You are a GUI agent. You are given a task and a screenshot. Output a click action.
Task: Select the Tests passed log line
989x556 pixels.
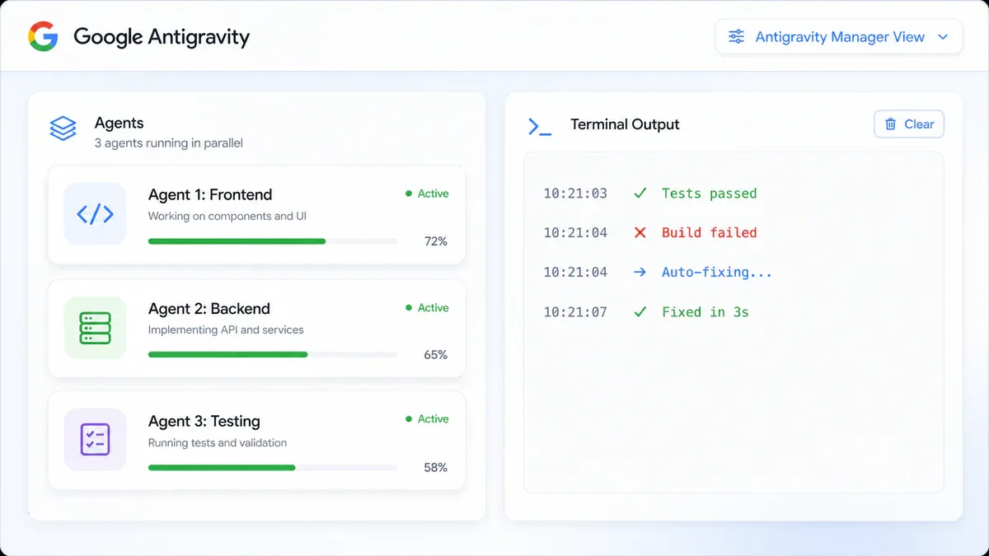pos(650,194)
